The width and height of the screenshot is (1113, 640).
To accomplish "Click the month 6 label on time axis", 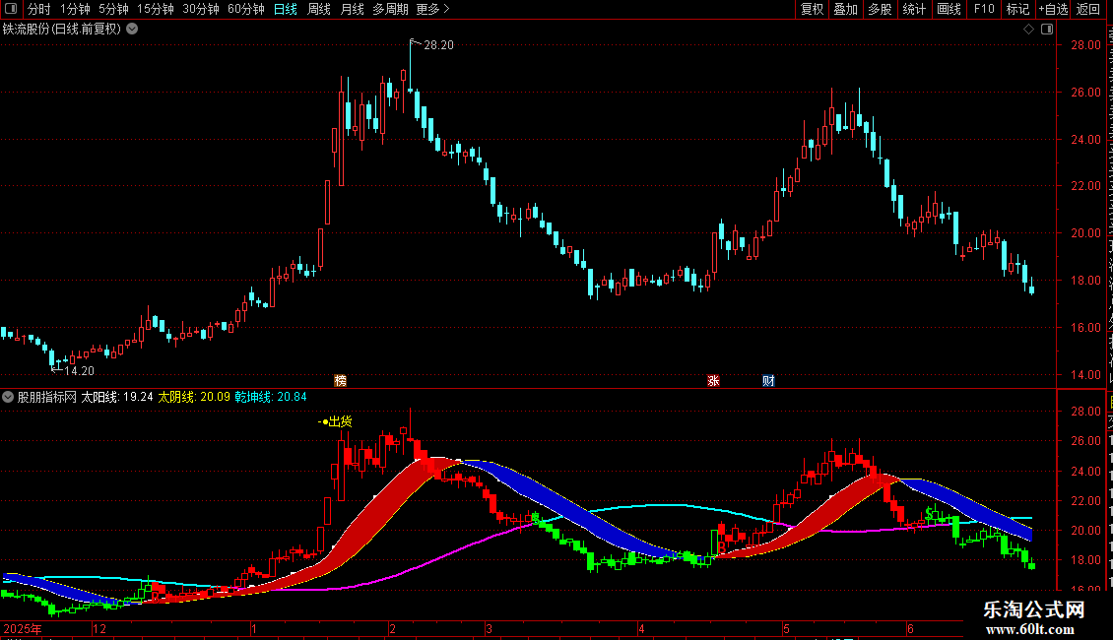I will pos(910,628).
